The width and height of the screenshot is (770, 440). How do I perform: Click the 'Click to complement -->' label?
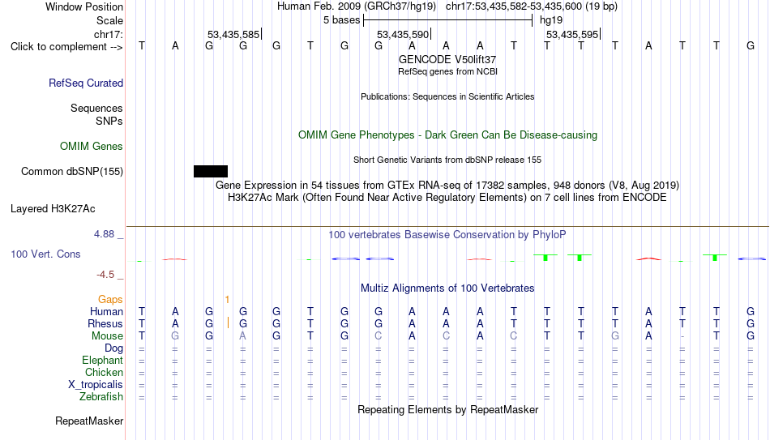66,47
